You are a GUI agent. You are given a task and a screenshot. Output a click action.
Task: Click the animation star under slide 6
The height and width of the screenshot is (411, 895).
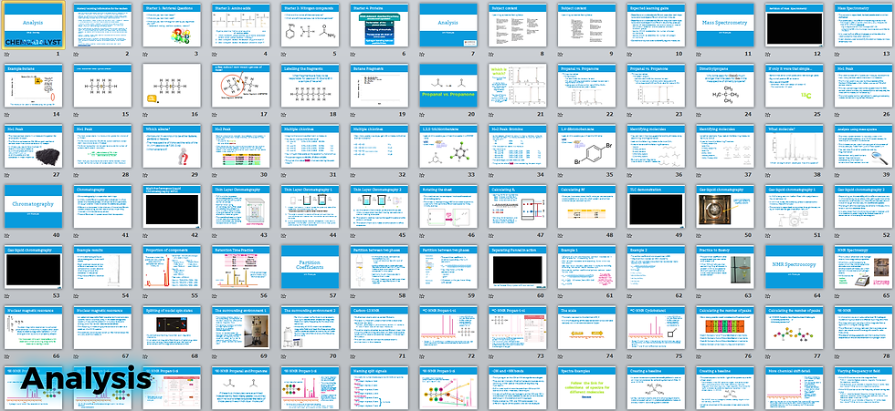coord(353,54)
